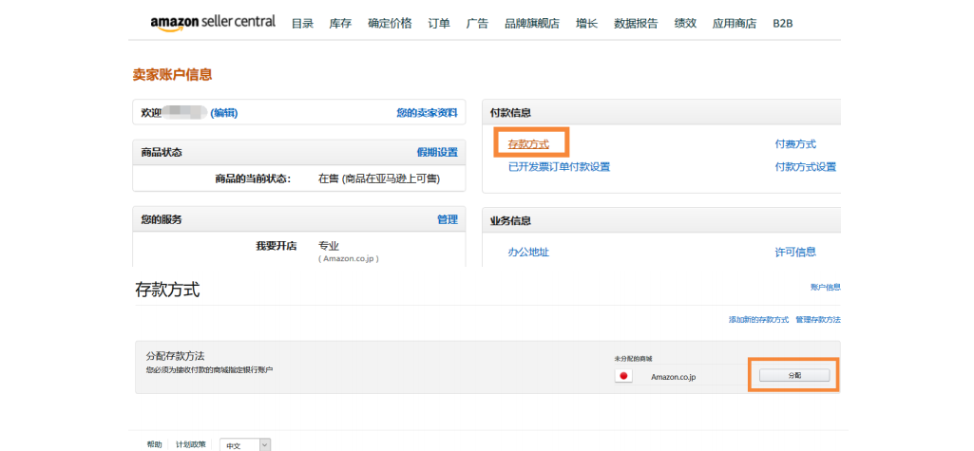
Task: Click the 分配 button for Amazon.co.jp
Action: (x=794, y=375)
